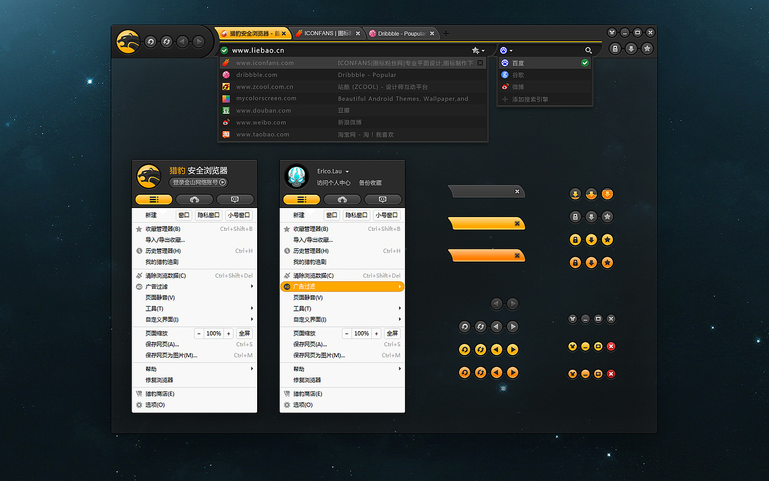This screenshot has width=769, height=481.
Task: Switch to the cloud tab in the Erico.Lau menu
Action: click(342, 200)
